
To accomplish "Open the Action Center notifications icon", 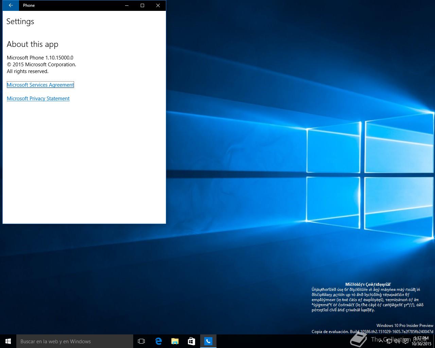I will click(x=405, y=341).
